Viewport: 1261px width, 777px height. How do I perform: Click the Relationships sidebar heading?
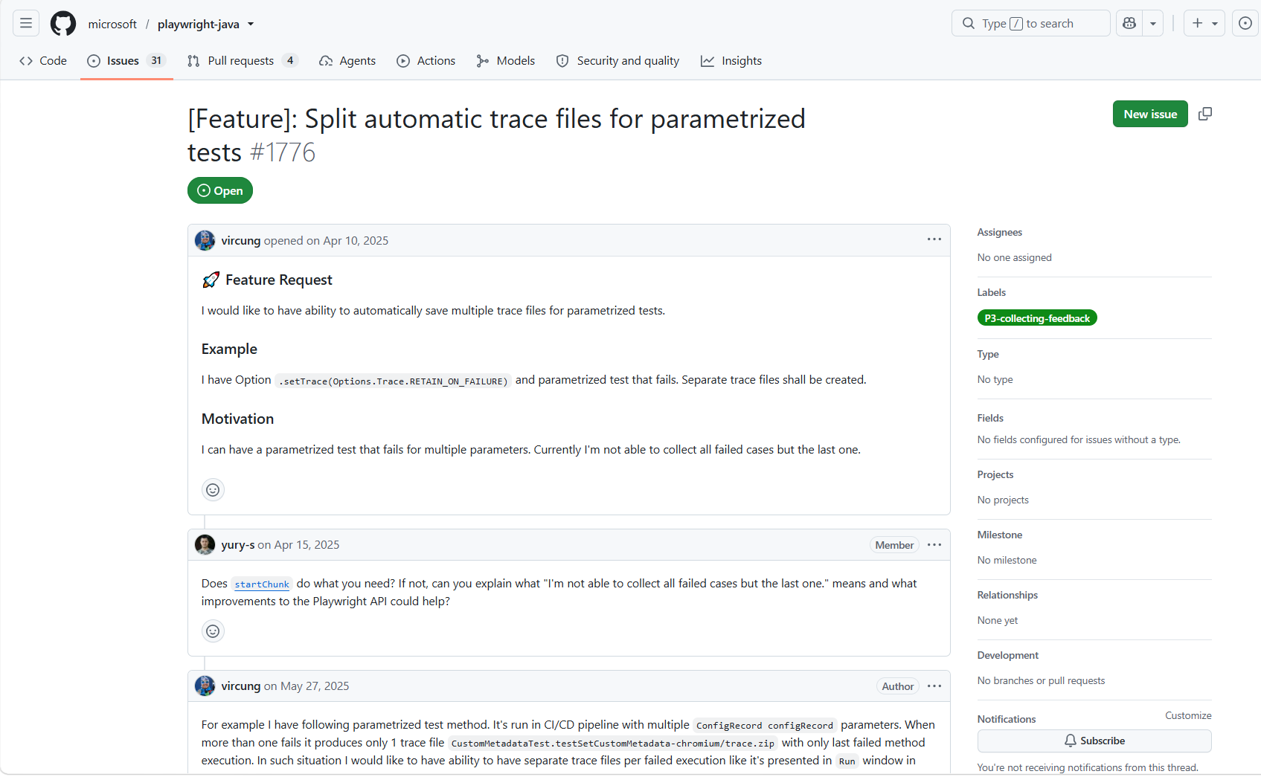(1007, 595)
